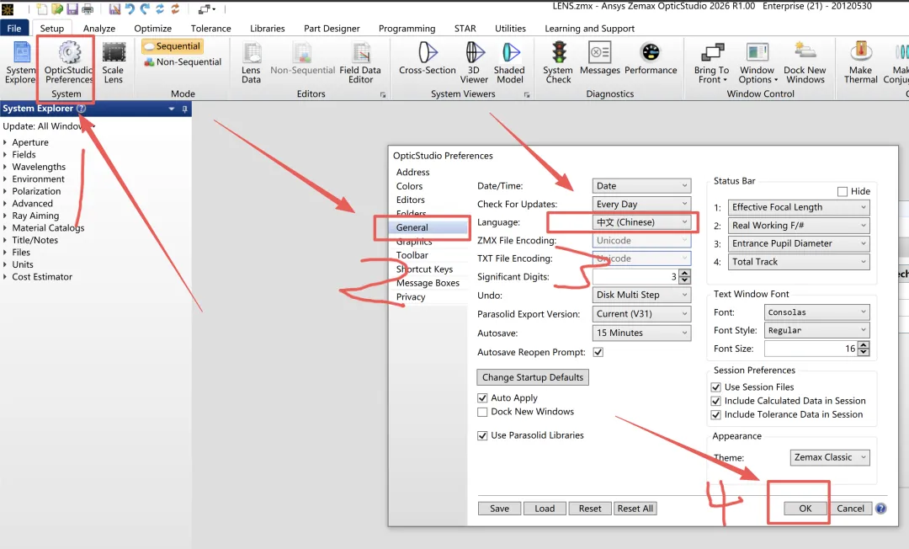Open the Field Data Editor
This screenshot has height=549, width=909.
coord(360,62)
